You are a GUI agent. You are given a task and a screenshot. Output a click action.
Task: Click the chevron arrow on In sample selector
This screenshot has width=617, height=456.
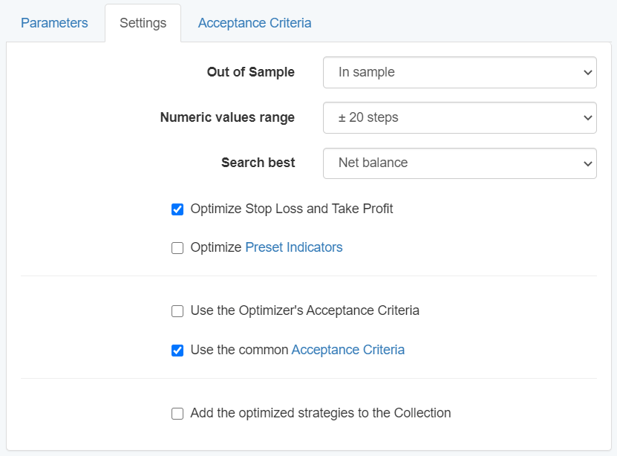coord(587,73)
